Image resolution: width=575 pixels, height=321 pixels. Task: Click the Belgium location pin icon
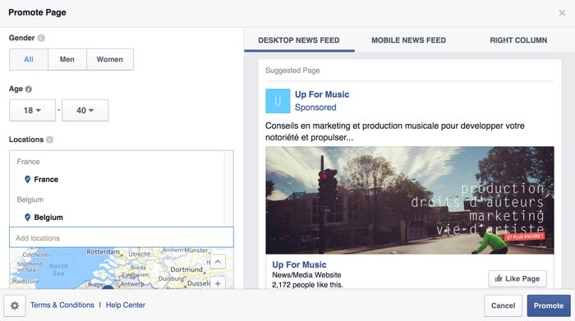[x=27, y=218]
